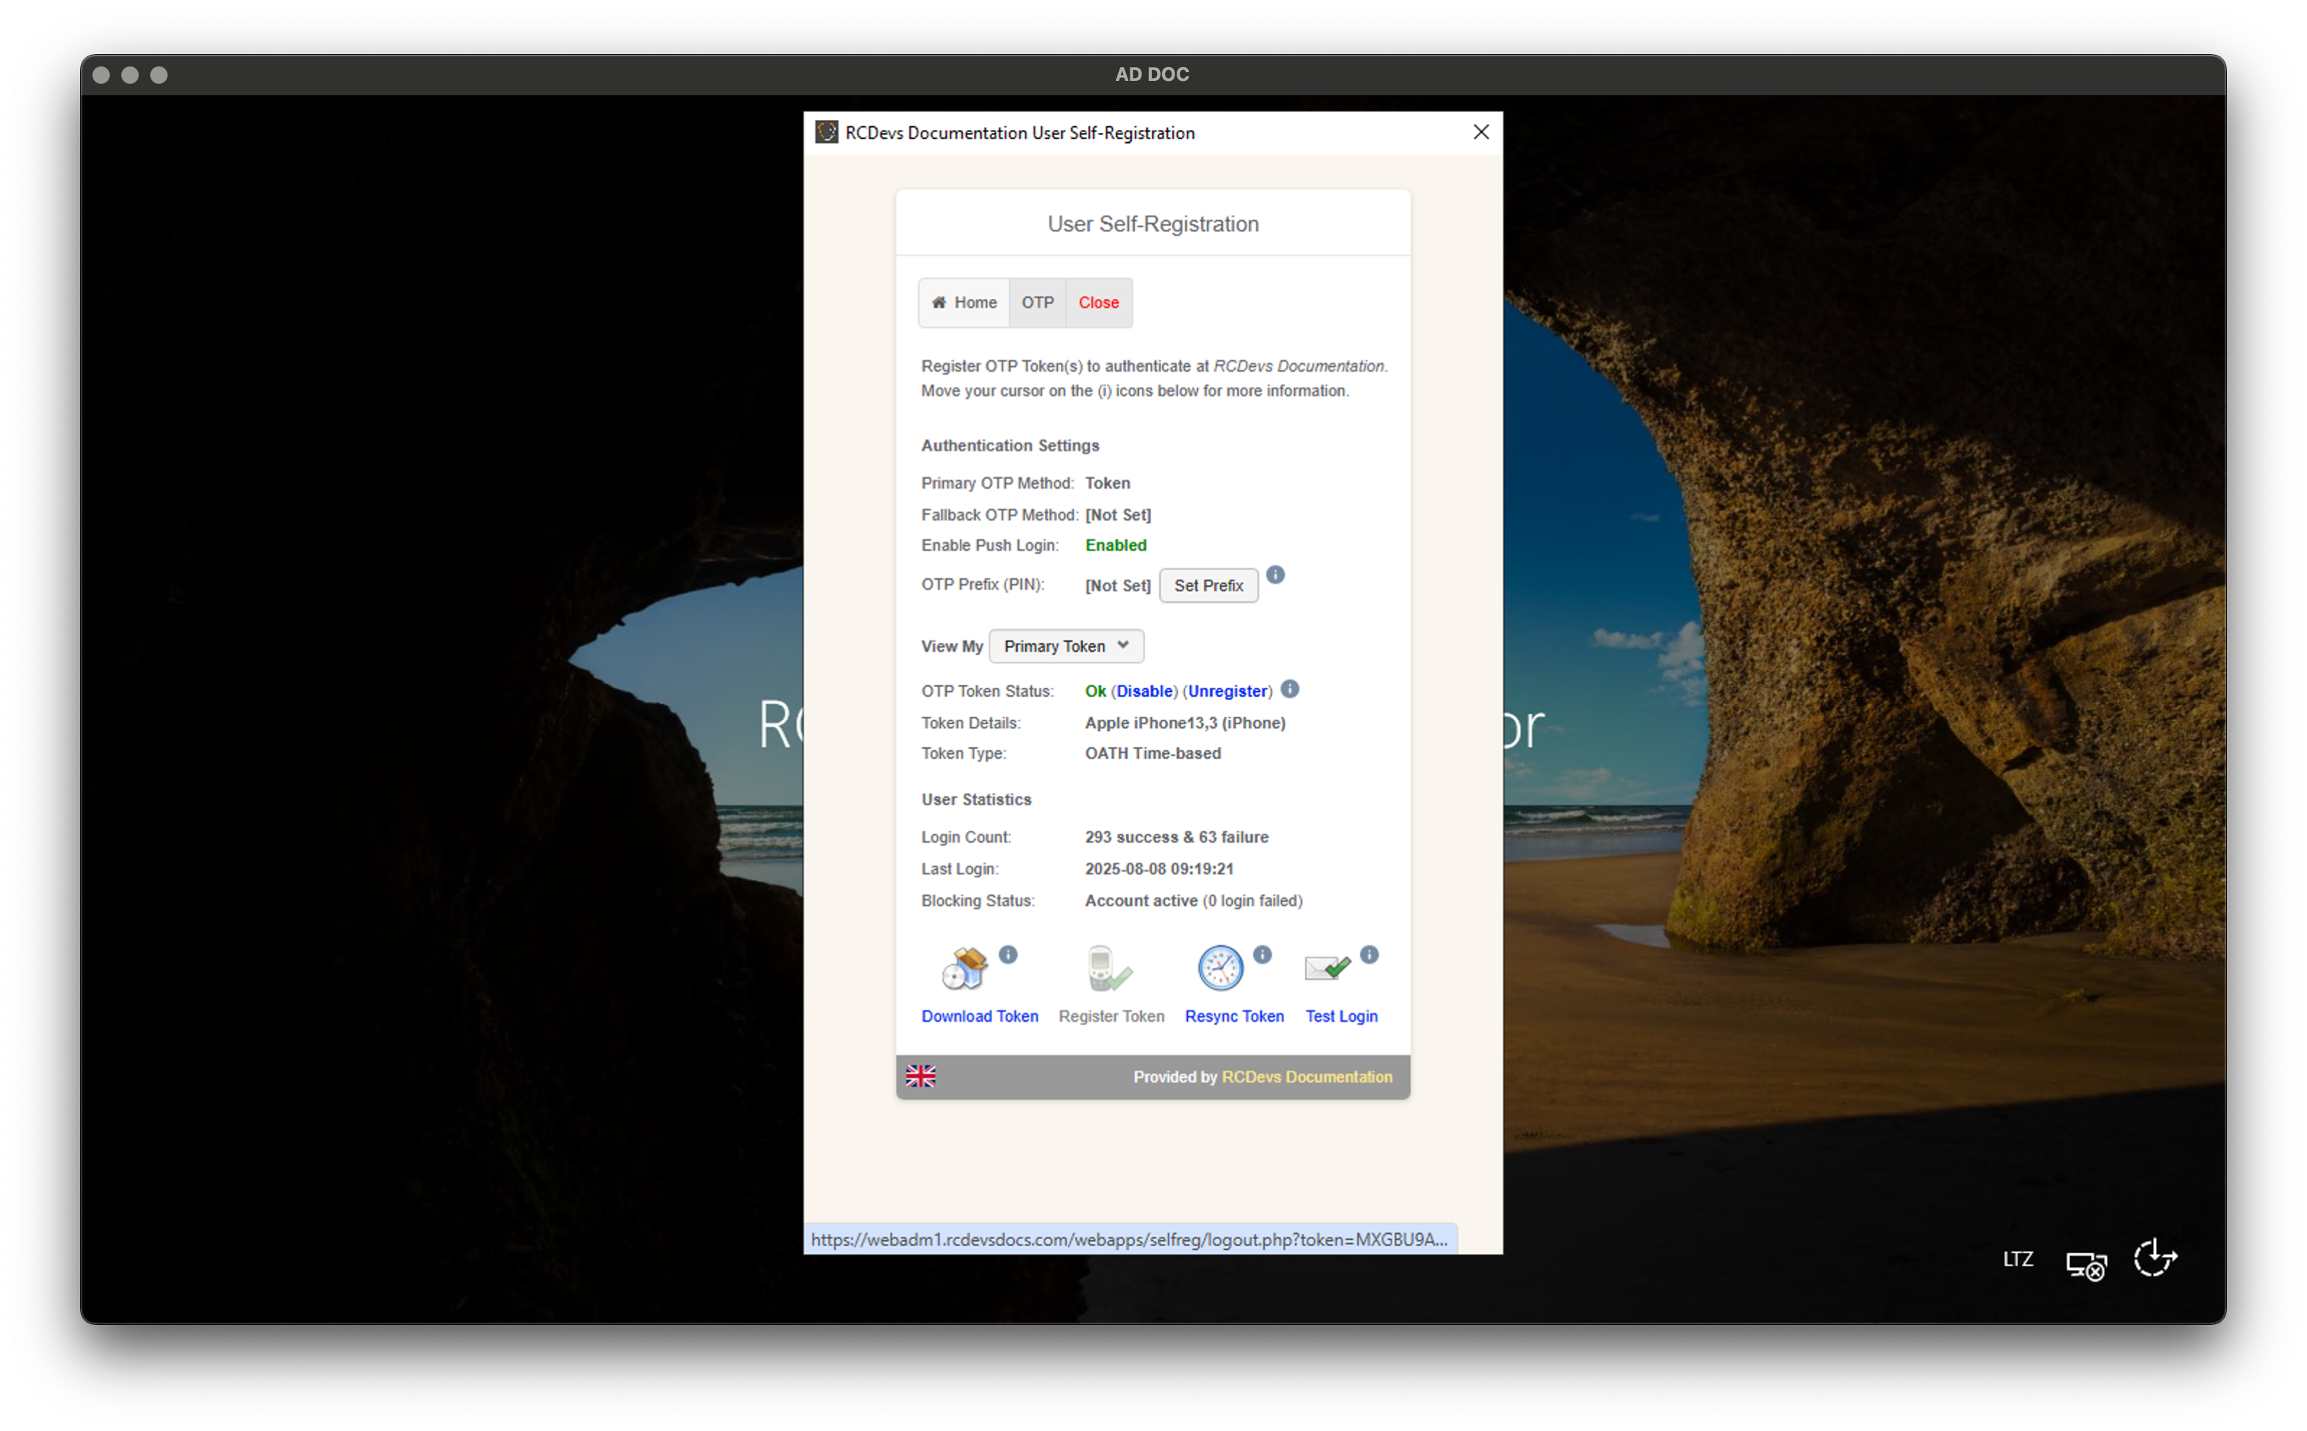Click the network sign-in icon on lock screen

2087,1264
